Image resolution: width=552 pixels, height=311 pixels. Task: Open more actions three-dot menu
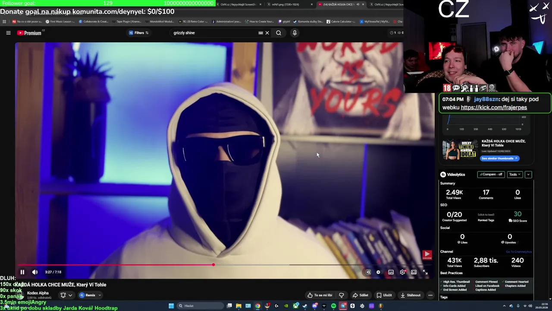point(430,295)
